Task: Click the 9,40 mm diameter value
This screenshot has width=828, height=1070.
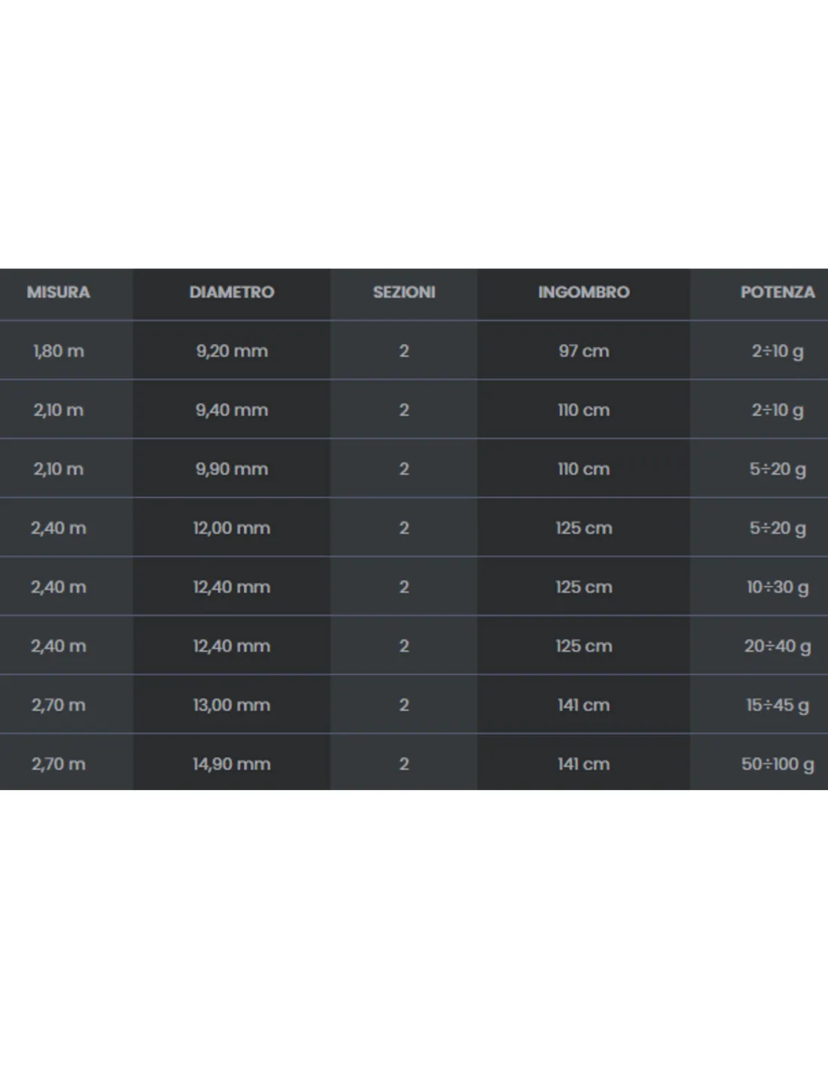Action: [232, 410]
